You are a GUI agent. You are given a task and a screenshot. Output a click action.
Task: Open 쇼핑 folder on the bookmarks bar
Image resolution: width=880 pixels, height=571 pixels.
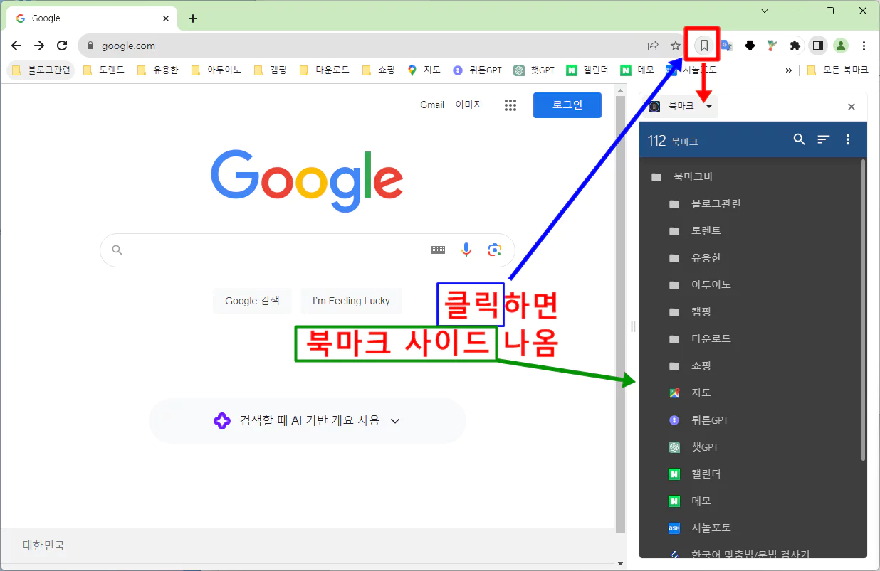click(377, 70)
